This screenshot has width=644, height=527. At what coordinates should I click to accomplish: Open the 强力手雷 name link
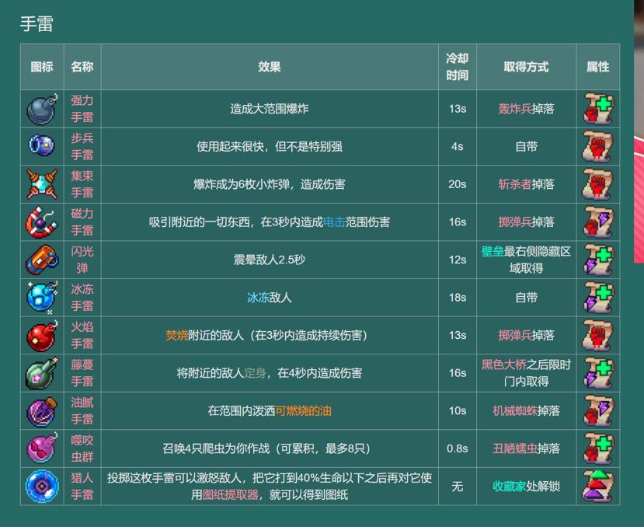(82, 109)
